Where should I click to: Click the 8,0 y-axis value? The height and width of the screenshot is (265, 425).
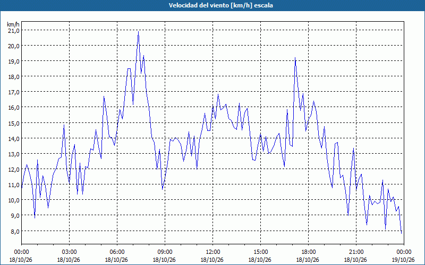tap(15, 232)
